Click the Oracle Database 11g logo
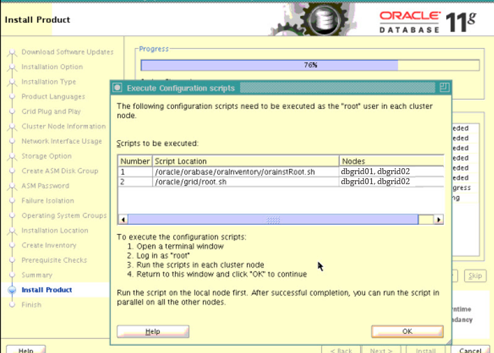This screenshot has height=353, width=494. point(427,21)
